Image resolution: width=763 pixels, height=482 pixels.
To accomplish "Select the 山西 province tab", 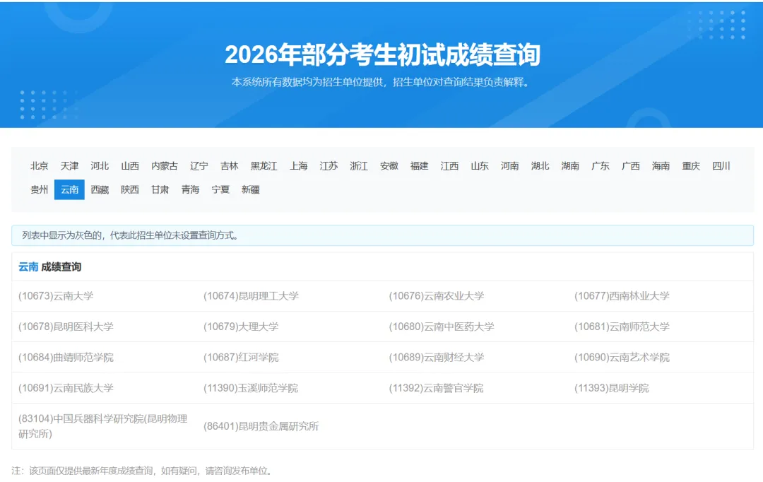I will coord(130,166).
